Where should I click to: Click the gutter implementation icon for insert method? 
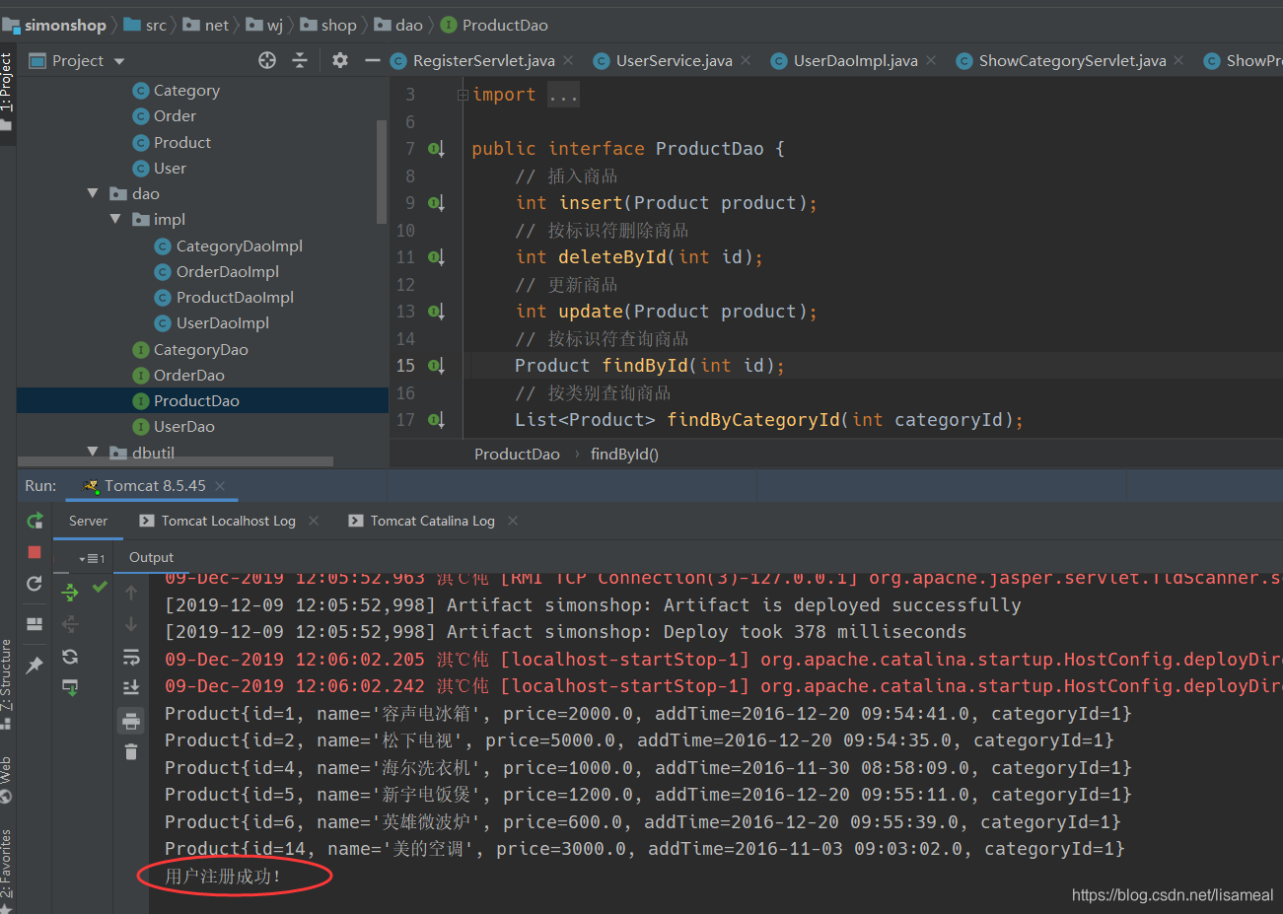[436, 203]
